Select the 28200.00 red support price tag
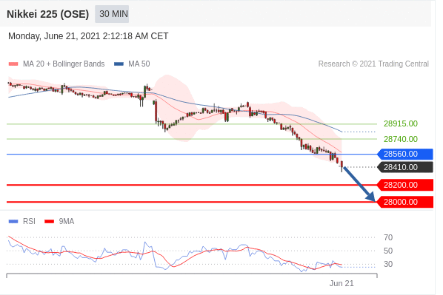 [x=405, y=185]
